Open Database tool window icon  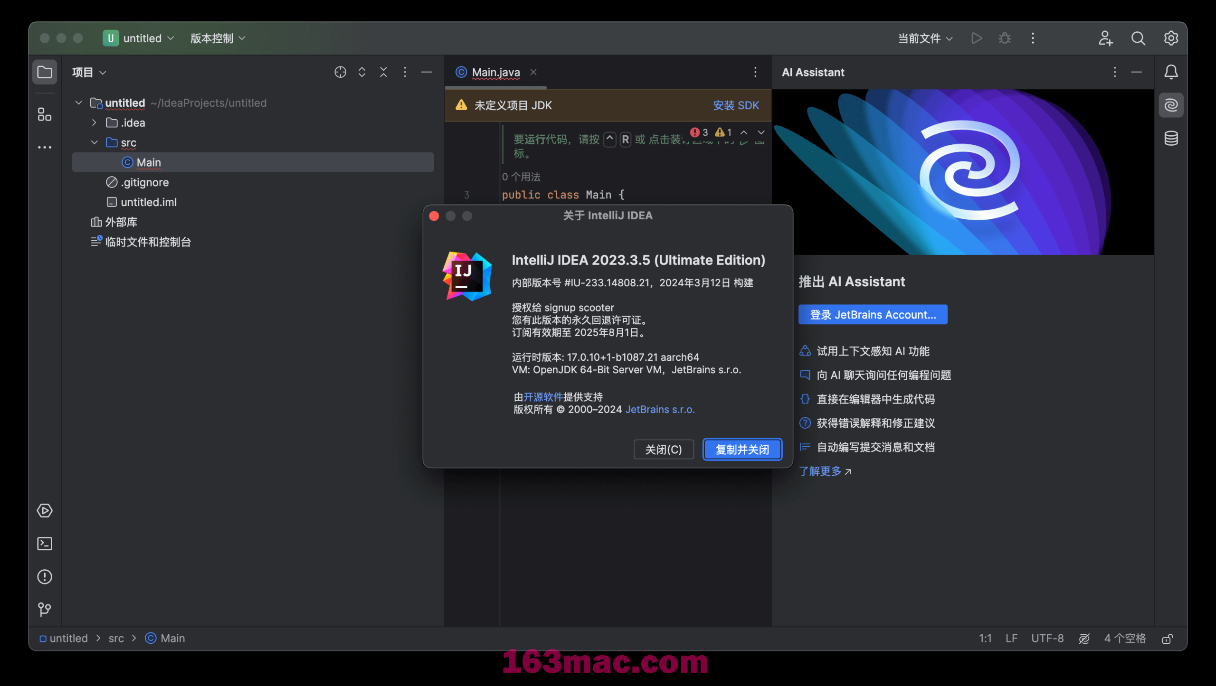[1171, 138]
